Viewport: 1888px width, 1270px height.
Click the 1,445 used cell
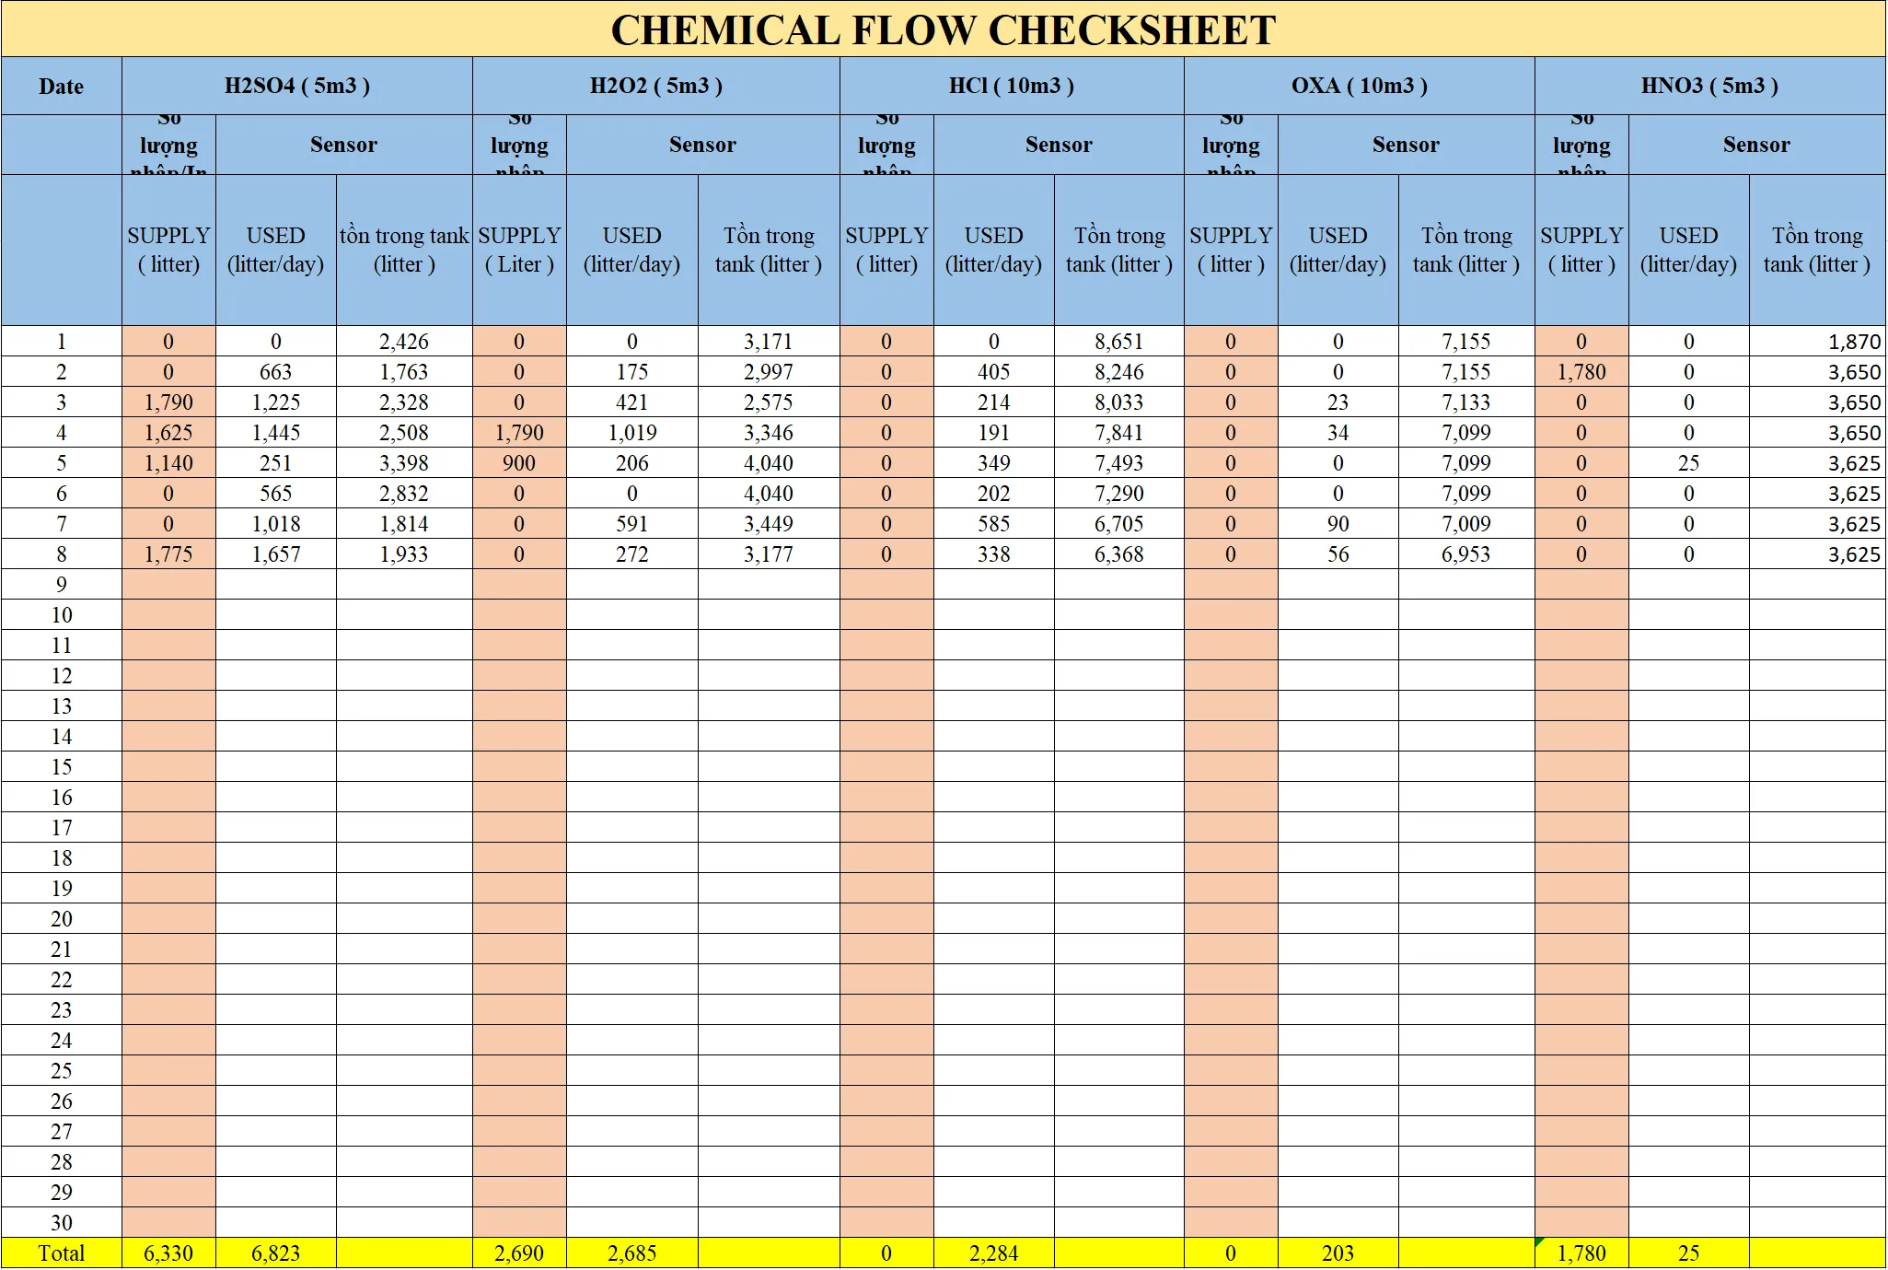tap(276, 433)
